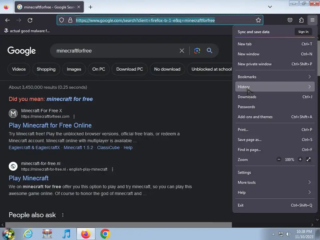Open Passwords from the menu

(275, 107)
